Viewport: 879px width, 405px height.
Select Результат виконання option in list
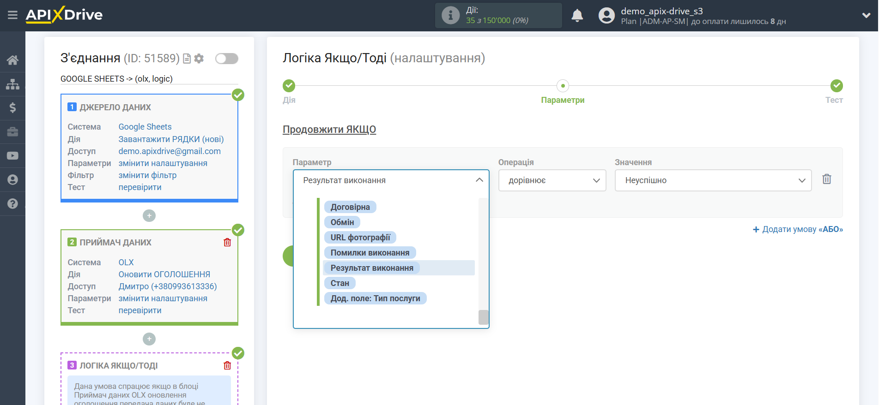click(372, 268)
